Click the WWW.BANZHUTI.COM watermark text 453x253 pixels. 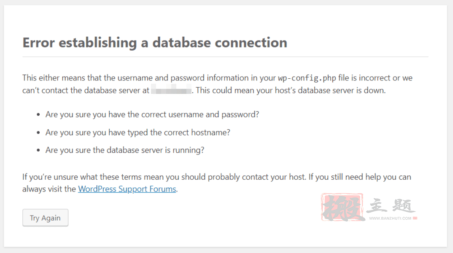point(390,218)
